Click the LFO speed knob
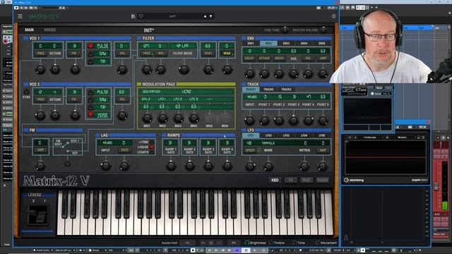This screenshot has height=254, width=452. tap(250, 166)
